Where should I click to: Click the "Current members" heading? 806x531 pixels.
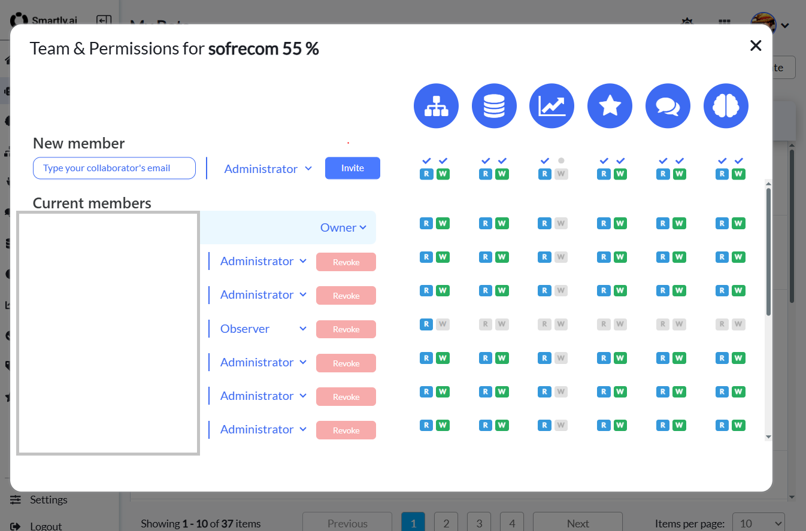coord(92,203)
